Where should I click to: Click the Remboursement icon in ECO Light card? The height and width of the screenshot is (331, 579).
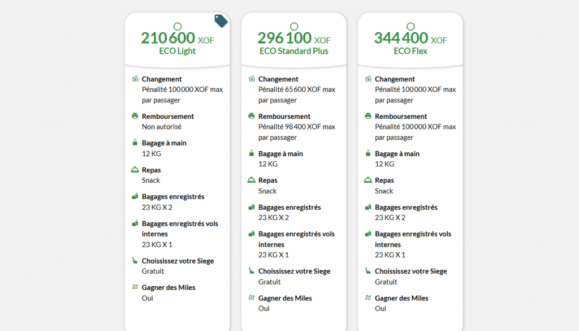coord(135,116)
